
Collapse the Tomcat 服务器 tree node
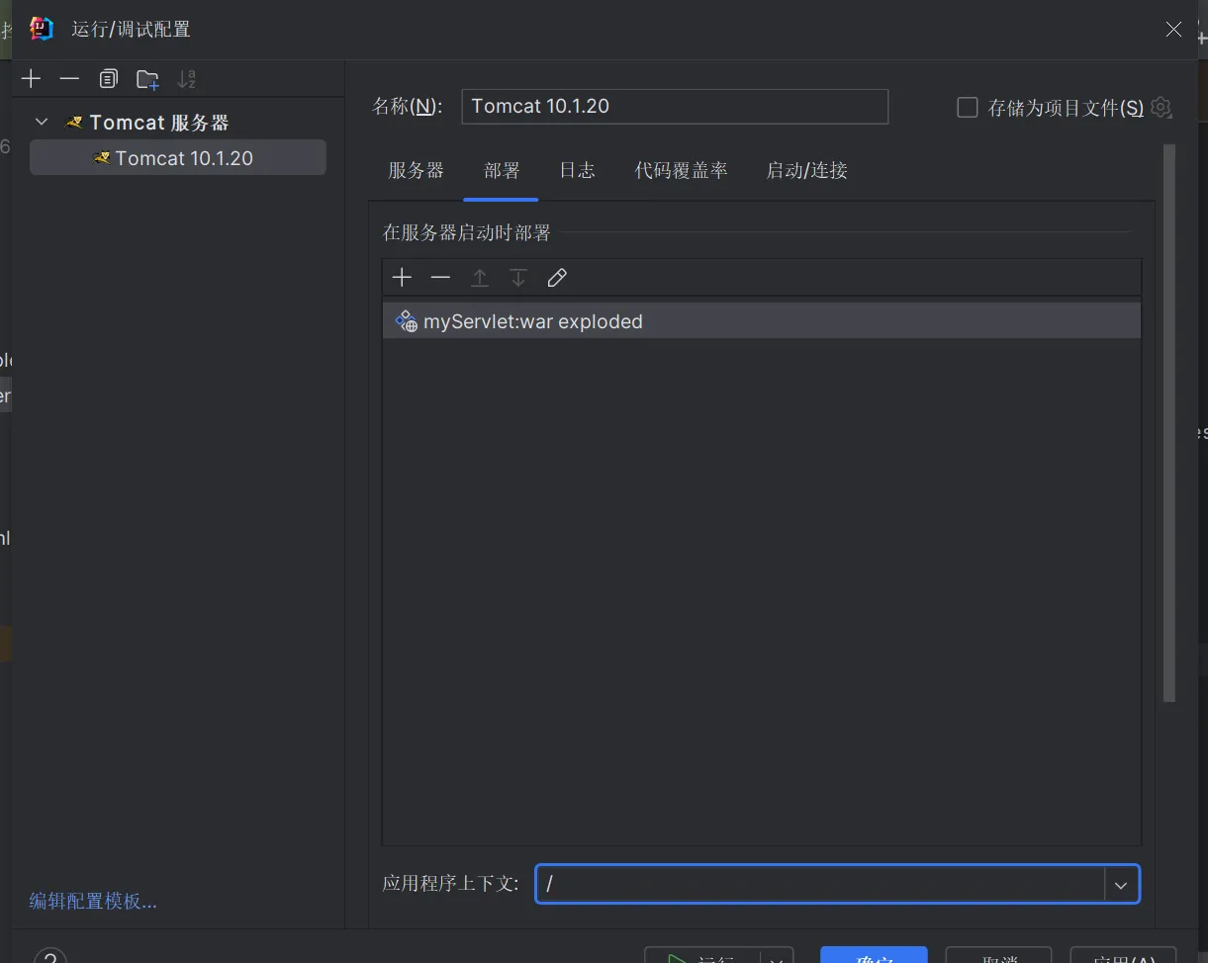tap(42, 123)
